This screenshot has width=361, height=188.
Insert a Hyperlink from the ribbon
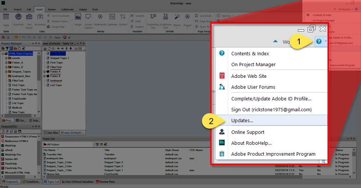click(18, 20)
